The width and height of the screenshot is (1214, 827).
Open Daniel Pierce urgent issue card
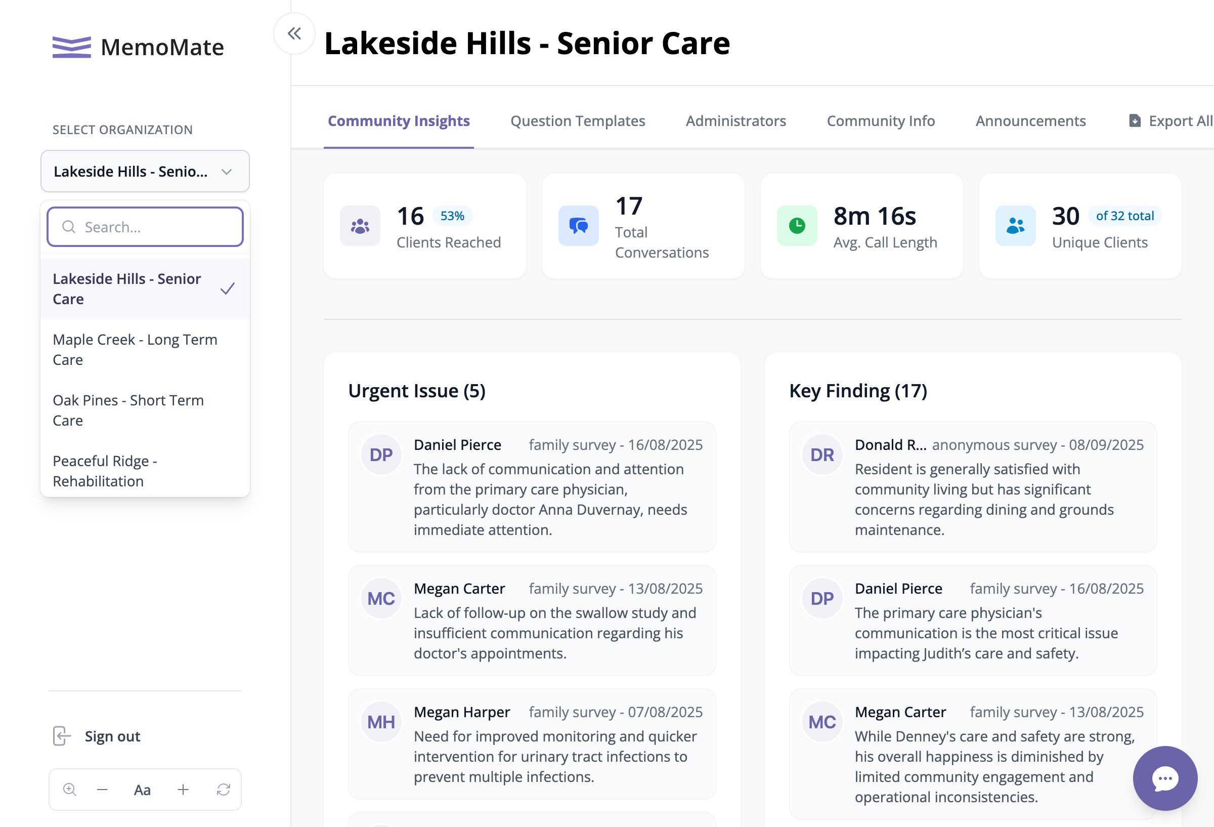[x=532, y=487]
